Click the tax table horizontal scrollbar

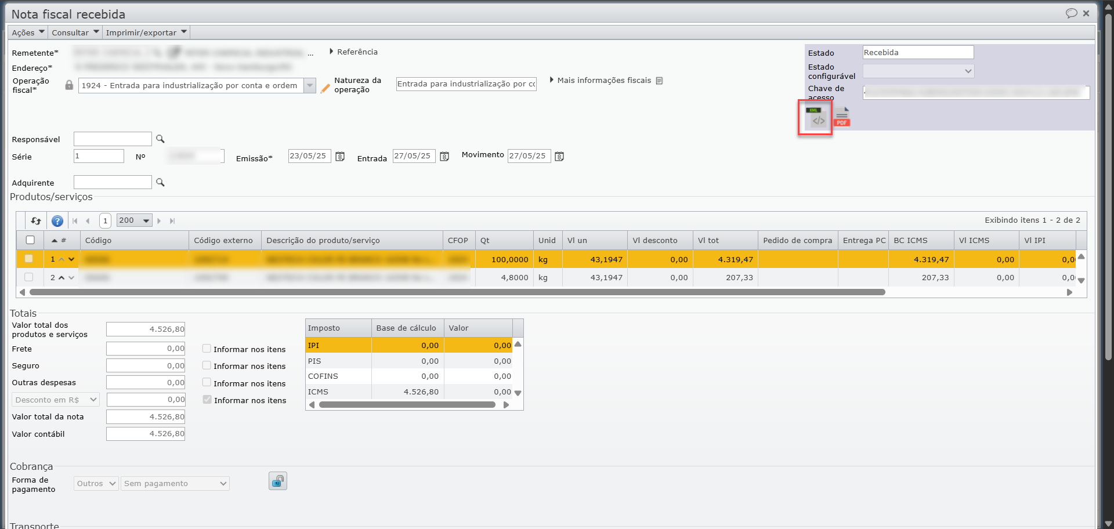pos(407,405)
